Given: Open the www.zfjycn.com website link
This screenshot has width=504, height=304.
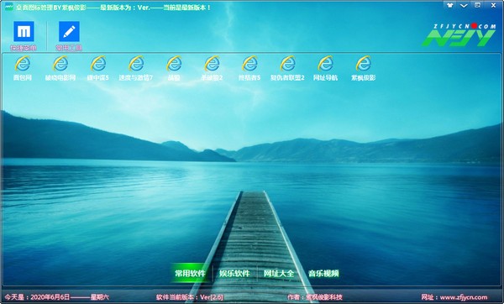Looking at the screenshot, I should pos(463,297).
